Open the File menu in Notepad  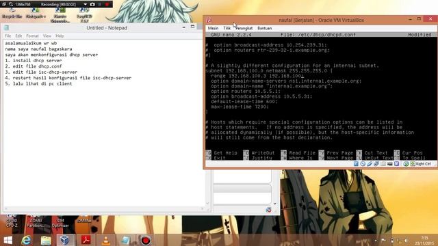pos(8,36)
